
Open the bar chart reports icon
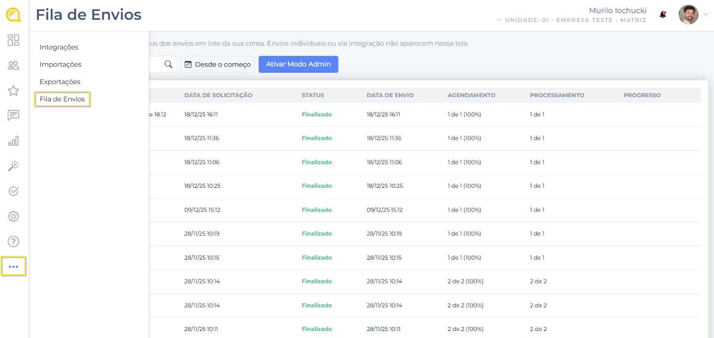tap(14, 141)
